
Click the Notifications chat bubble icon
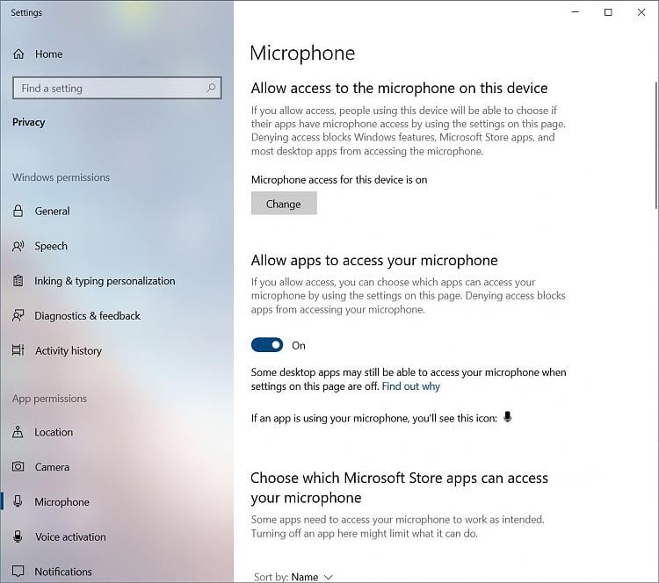18,572
